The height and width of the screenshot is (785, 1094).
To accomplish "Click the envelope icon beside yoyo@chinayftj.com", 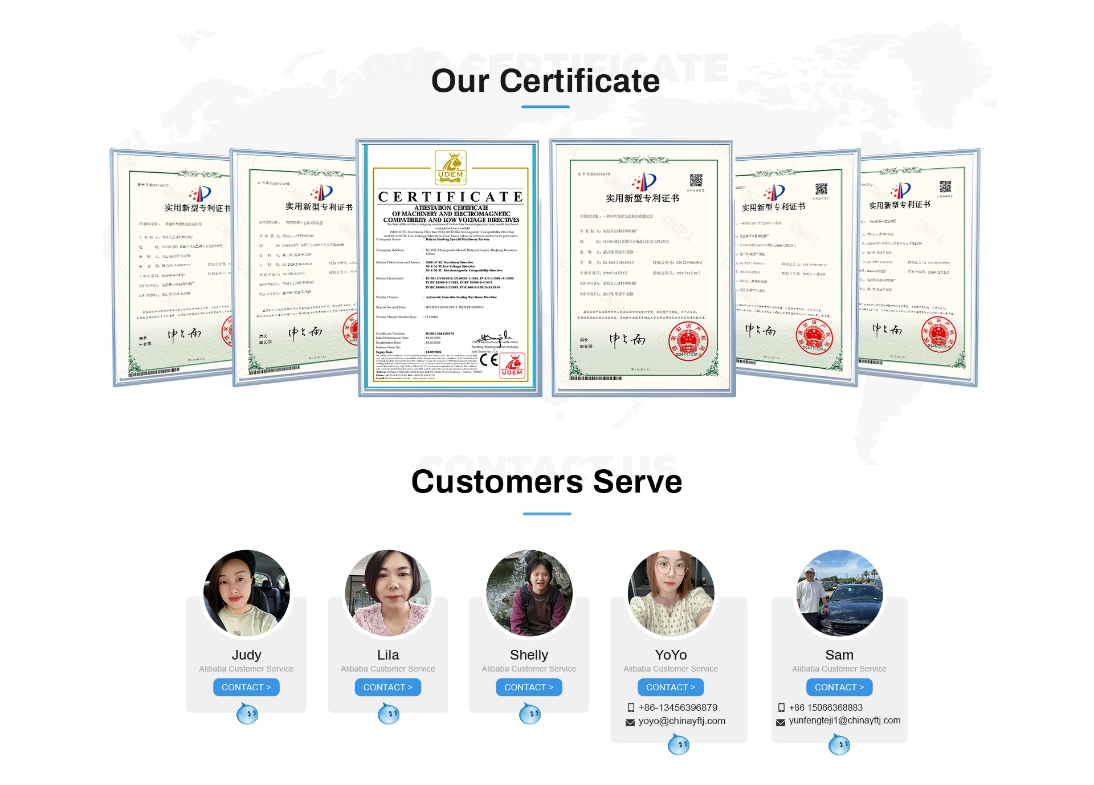I will 630,722.
